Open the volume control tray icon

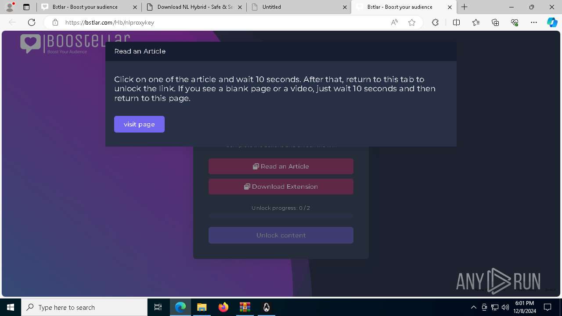505,307
